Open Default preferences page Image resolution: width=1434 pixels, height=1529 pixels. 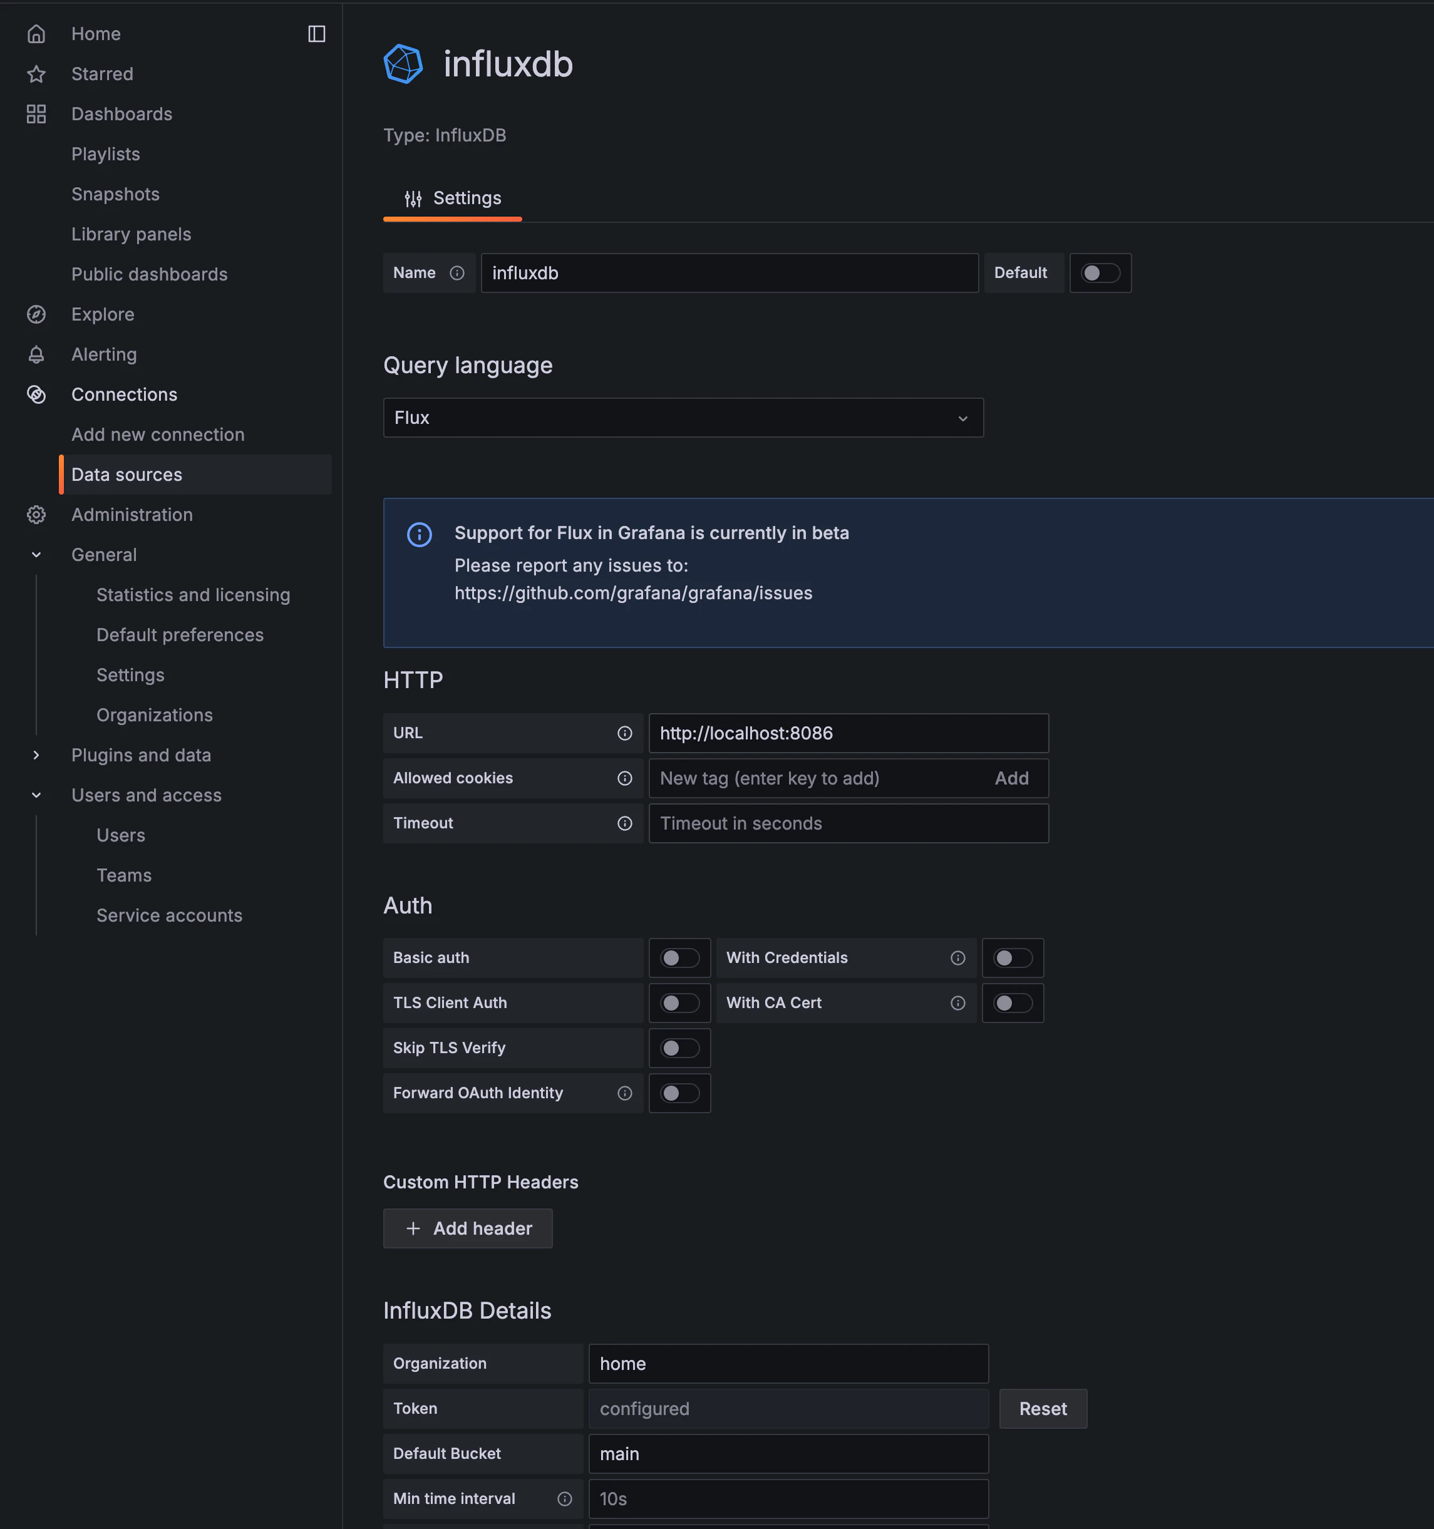180,634
